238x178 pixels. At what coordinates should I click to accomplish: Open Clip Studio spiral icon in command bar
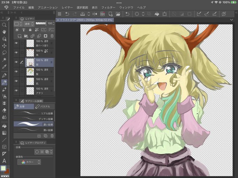(103, 14)
